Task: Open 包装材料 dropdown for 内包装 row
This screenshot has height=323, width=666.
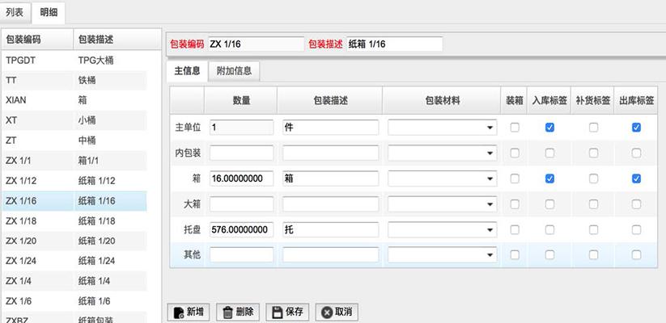Action: click(442, 153)
